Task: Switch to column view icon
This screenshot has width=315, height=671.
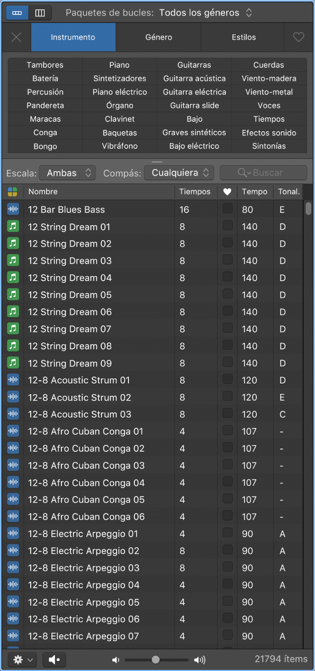Action: pos(40,13)
